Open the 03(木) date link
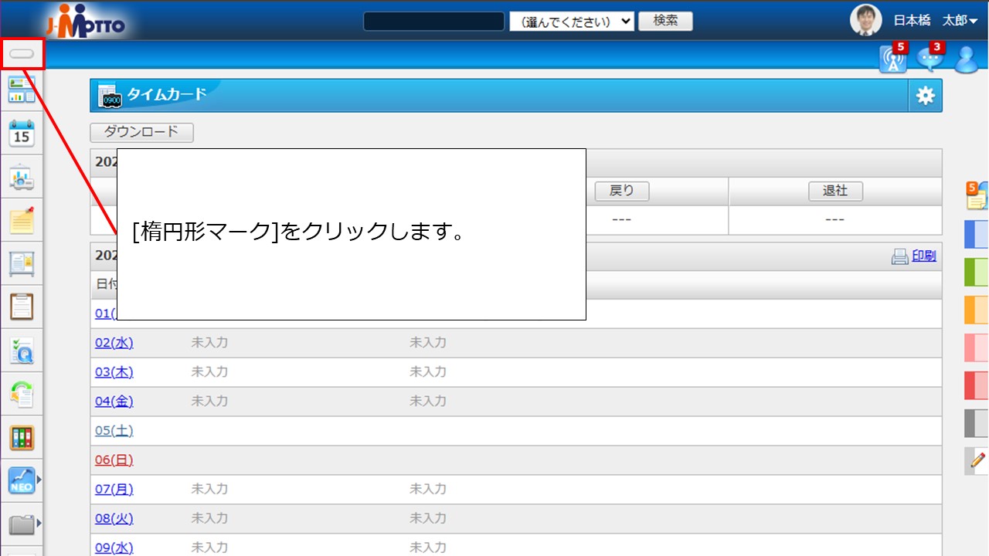Viewport: 989px width, 556px height. pyautogui.click(x=114, y=372)
